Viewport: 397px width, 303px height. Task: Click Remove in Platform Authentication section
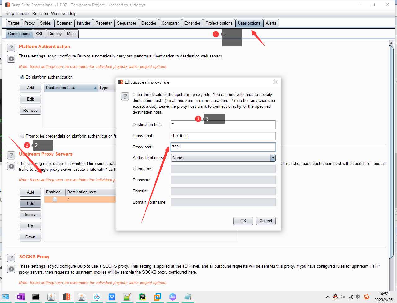click(30, 110)
